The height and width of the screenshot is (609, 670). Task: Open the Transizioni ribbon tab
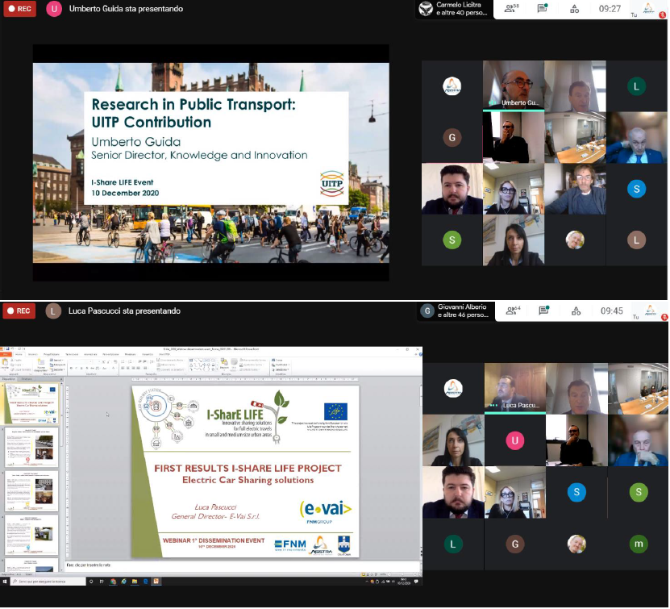pos(72,354)
